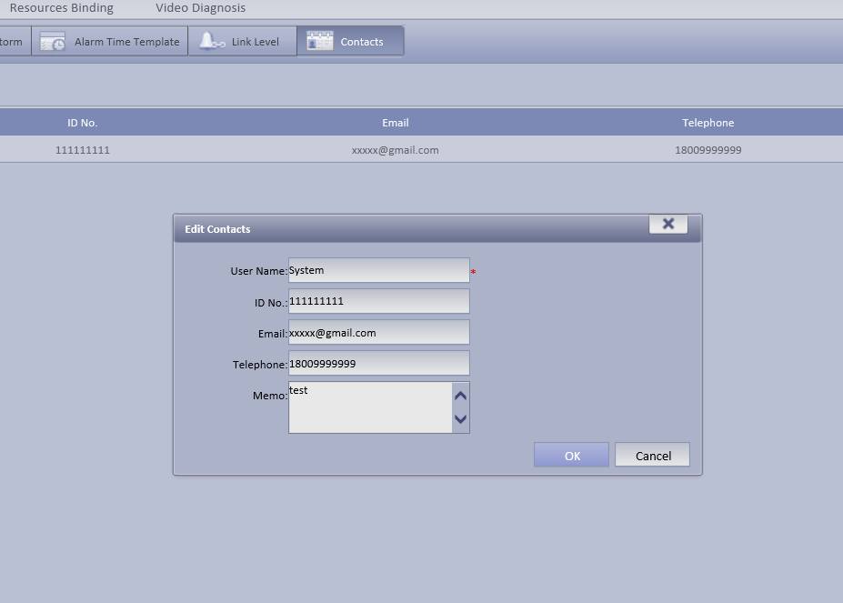Screen dimensions: 843x603
Task: Click the Telephone column header
Action: (708, 123)
